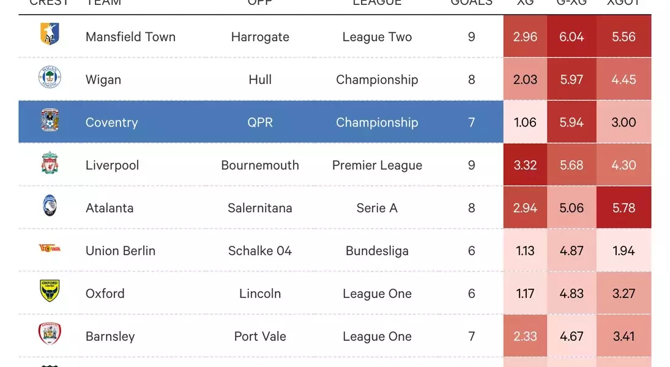
Task: Click the Barnsley club crest
Action: tap(50, 335)
